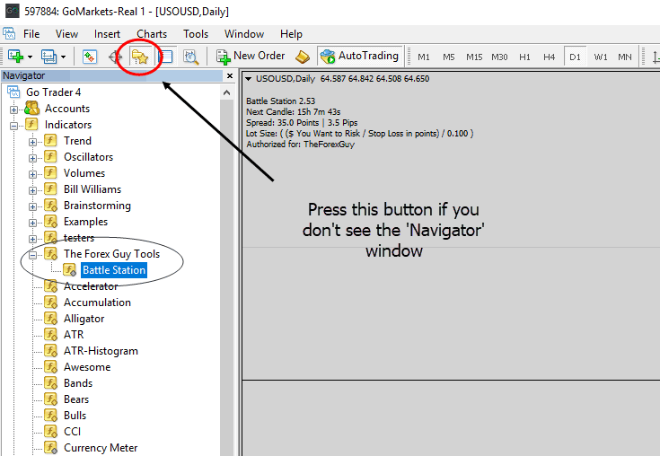The image size is (660, 456).
Task: Switch chart to H1 timeframe
Action: click(x=524, y=57)
